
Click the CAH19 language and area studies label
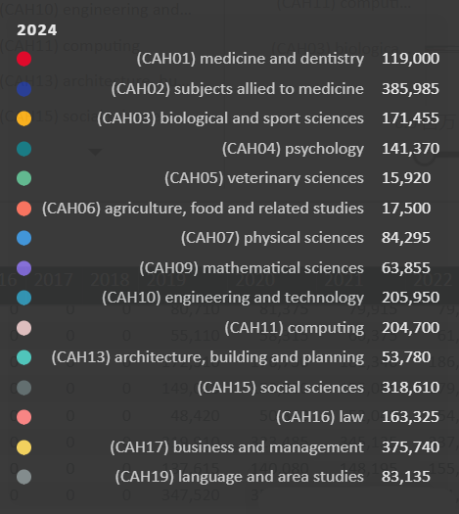[x=240, y=477]
